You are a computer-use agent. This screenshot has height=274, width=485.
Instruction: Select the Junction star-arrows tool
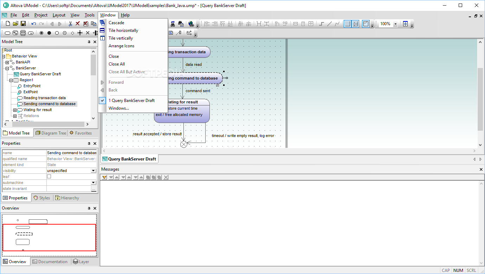[80, 33]
